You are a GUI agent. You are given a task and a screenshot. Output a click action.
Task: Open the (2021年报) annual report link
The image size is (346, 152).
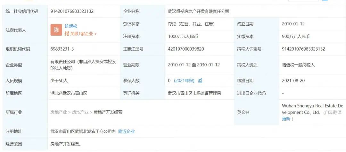tap(184, 80)
